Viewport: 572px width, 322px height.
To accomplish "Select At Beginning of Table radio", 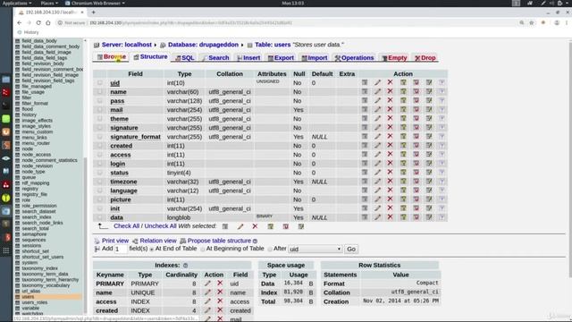I will (203, 249).
